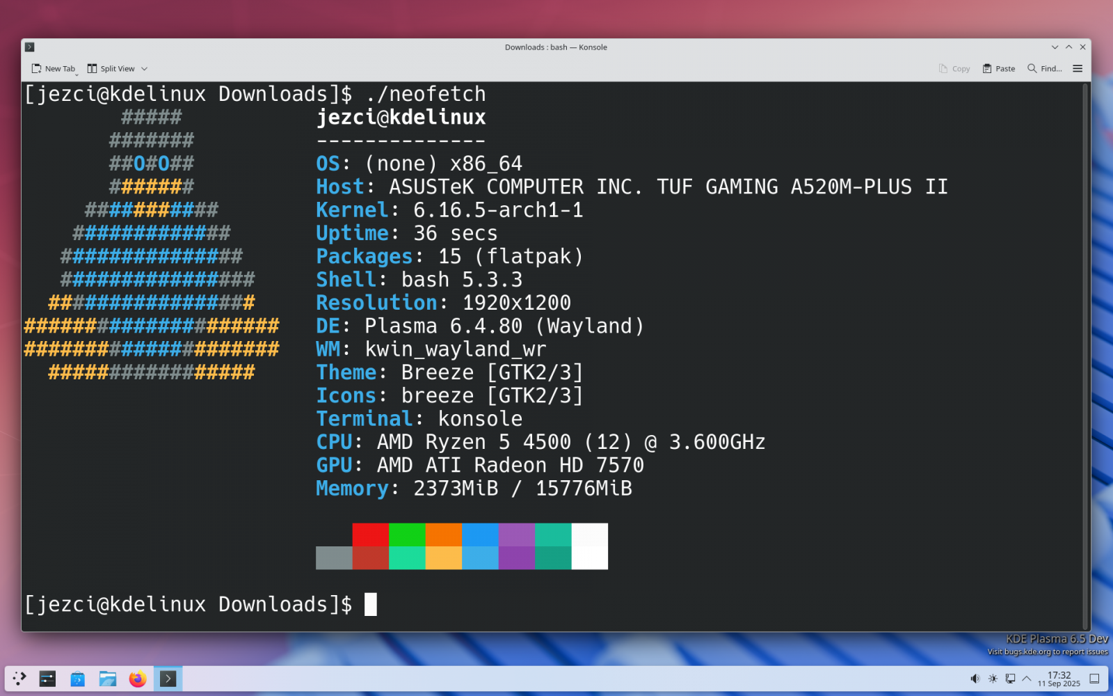The height and width of the screenshot is (696, 1113).
Task: Open Dolphin file manager from taskbar
Action: pos(107,679)
